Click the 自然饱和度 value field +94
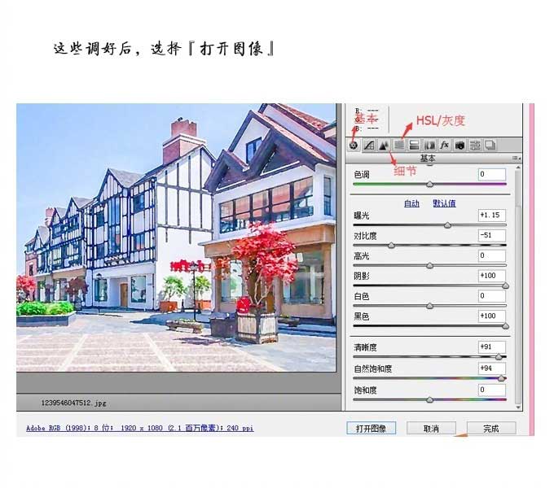554x488 pixels. click(x=492, y=368)
